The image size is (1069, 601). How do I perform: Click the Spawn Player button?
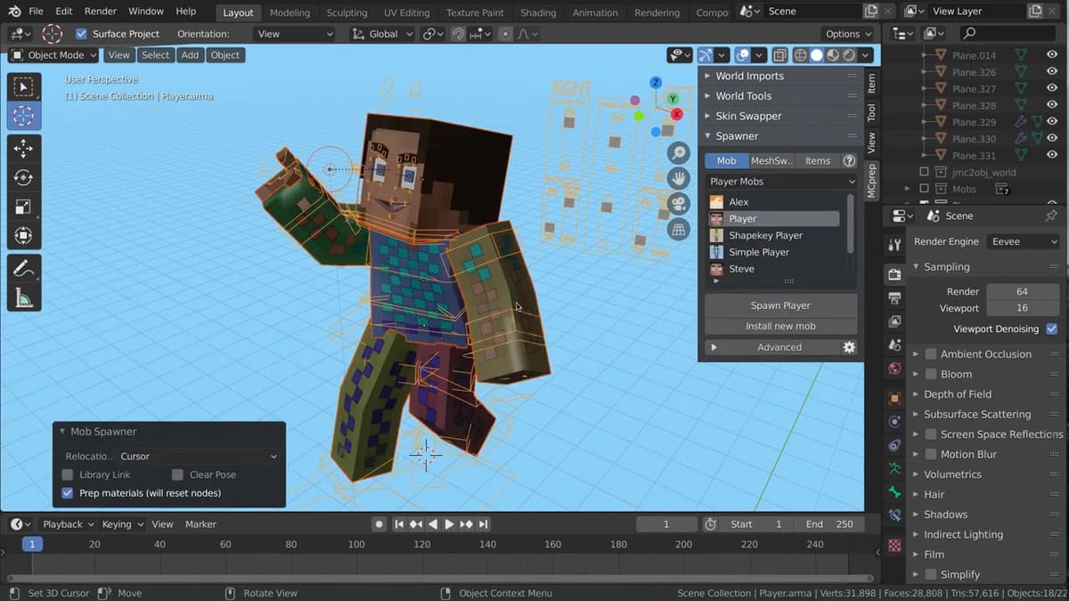[x=780, y=305]
